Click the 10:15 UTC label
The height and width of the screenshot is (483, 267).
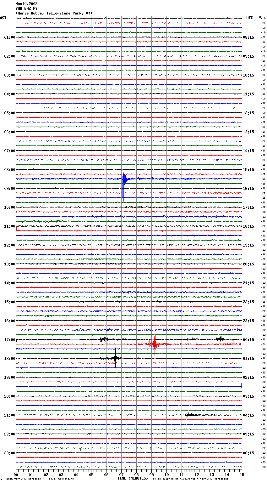tap(248, 75)
